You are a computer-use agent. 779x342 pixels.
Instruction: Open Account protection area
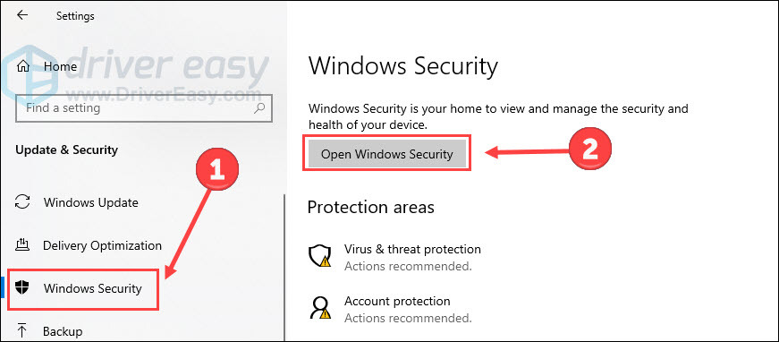397,301
